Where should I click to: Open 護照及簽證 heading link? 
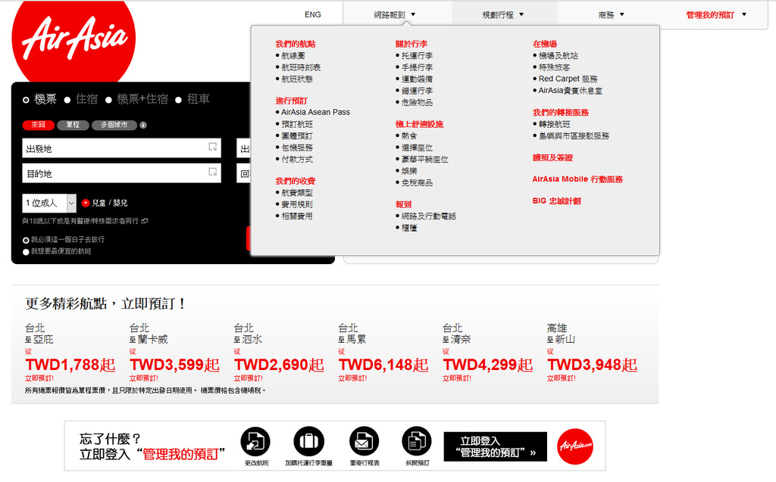tap(552, 157)
